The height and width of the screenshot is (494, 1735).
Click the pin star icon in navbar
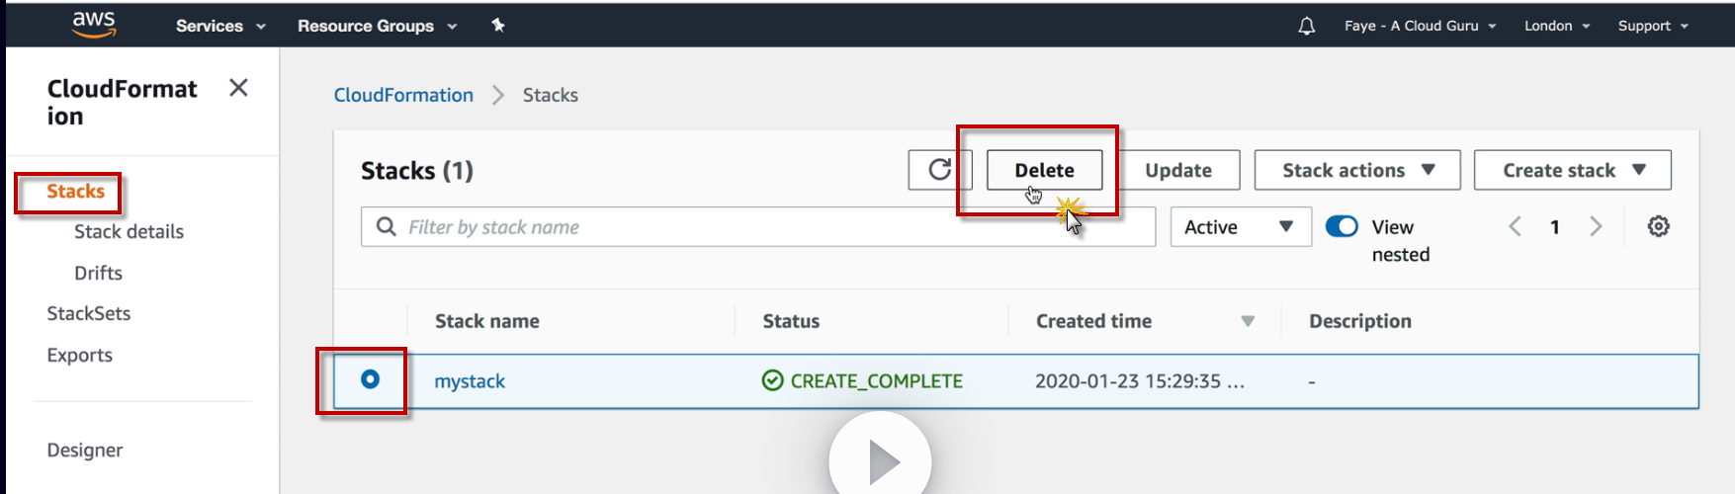(498, 26)
